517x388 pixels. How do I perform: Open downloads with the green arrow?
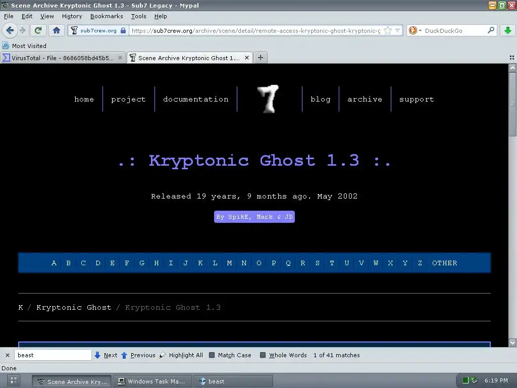[x=508, y=31]
